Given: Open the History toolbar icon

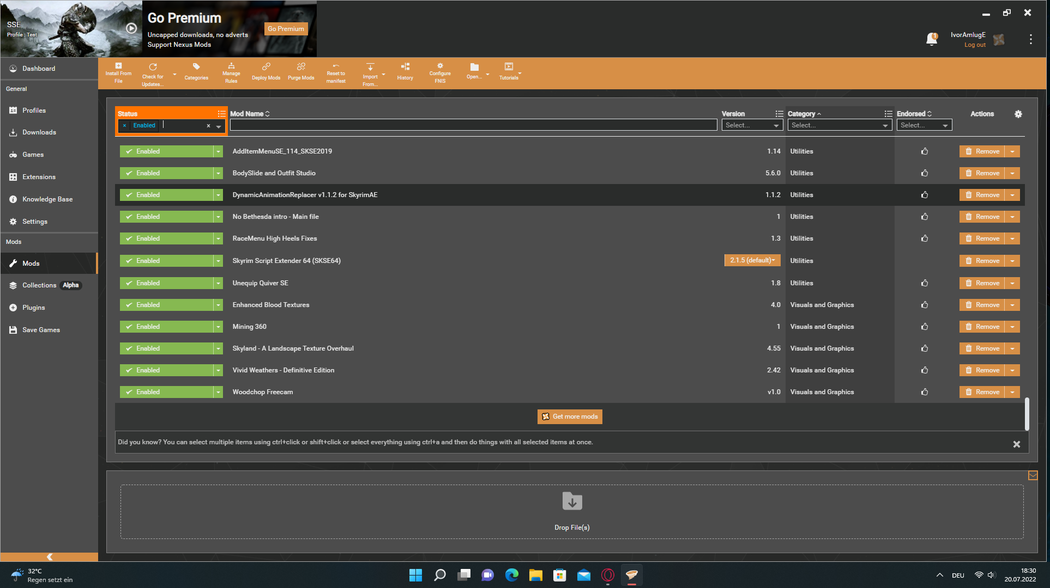Looking at the screenshot, I should coord(405,71).
